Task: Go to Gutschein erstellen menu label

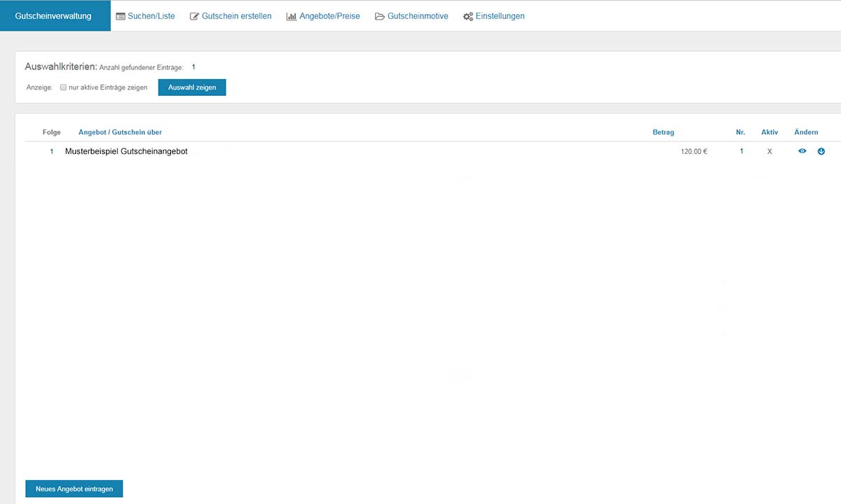Action: [236, 16]
